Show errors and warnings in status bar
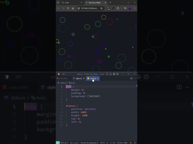The height and width of the screenshot is (144, 193). [64, 143]
